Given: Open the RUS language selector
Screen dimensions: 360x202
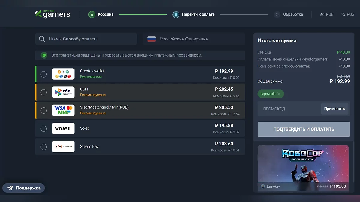Looking at the screenshot, I should (x=348, y=14).
